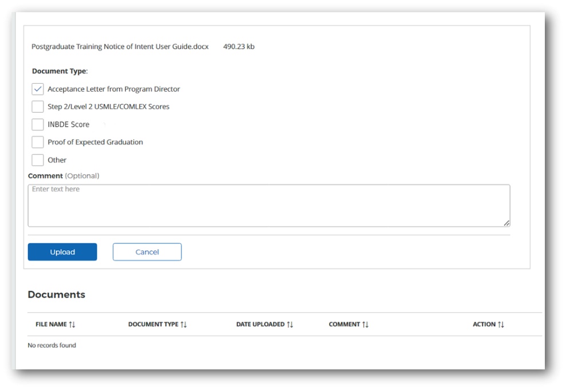Click the comment box resize handle
This screenshot has width=566, height=390.
tap(506, 223)
